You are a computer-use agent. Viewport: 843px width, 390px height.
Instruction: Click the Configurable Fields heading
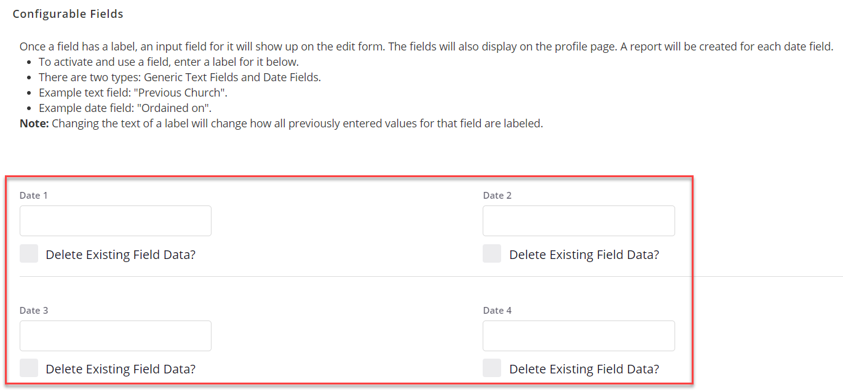point(68,14)
